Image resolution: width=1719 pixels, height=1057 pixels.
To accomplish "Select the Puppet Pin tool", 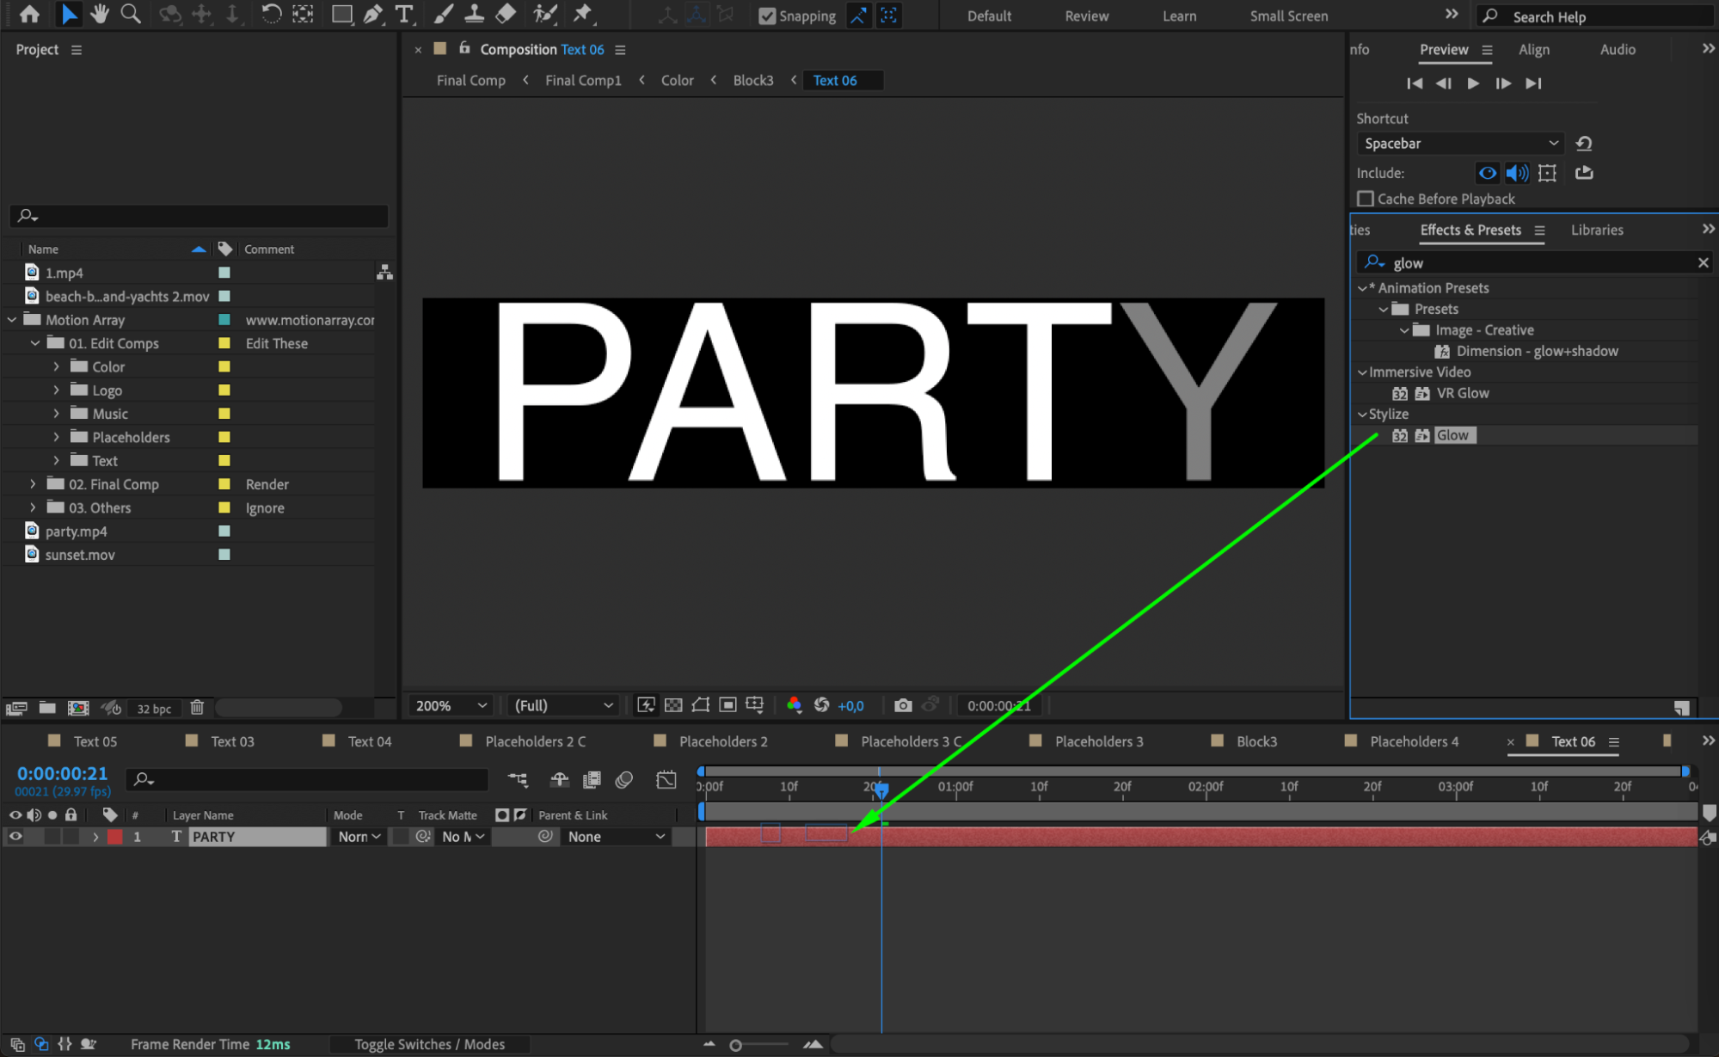I will [583, 14].
